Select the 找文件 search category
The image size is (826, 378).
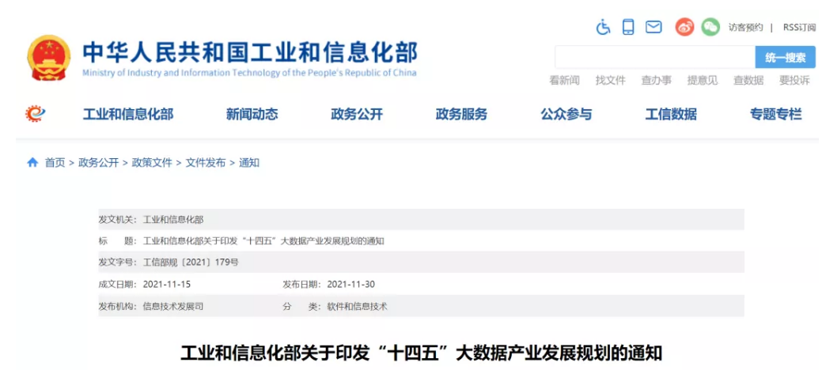pyautogui.click(x=610, y=80)
